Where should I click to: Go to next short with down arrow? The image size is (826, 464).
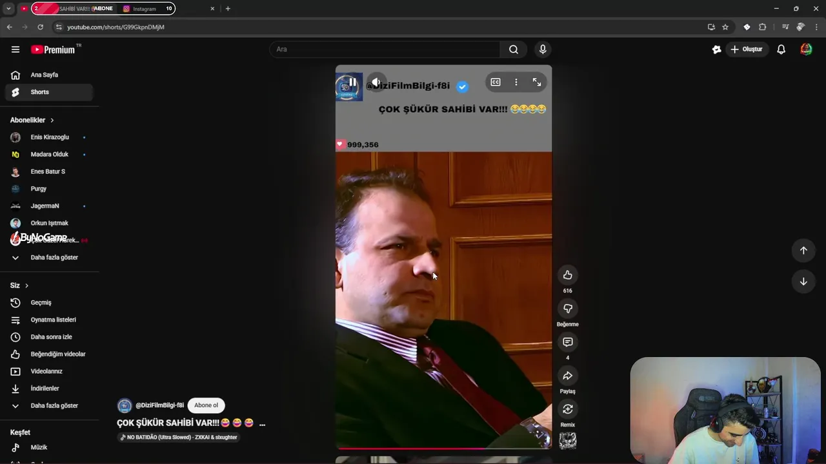click(x=803, y=282)
